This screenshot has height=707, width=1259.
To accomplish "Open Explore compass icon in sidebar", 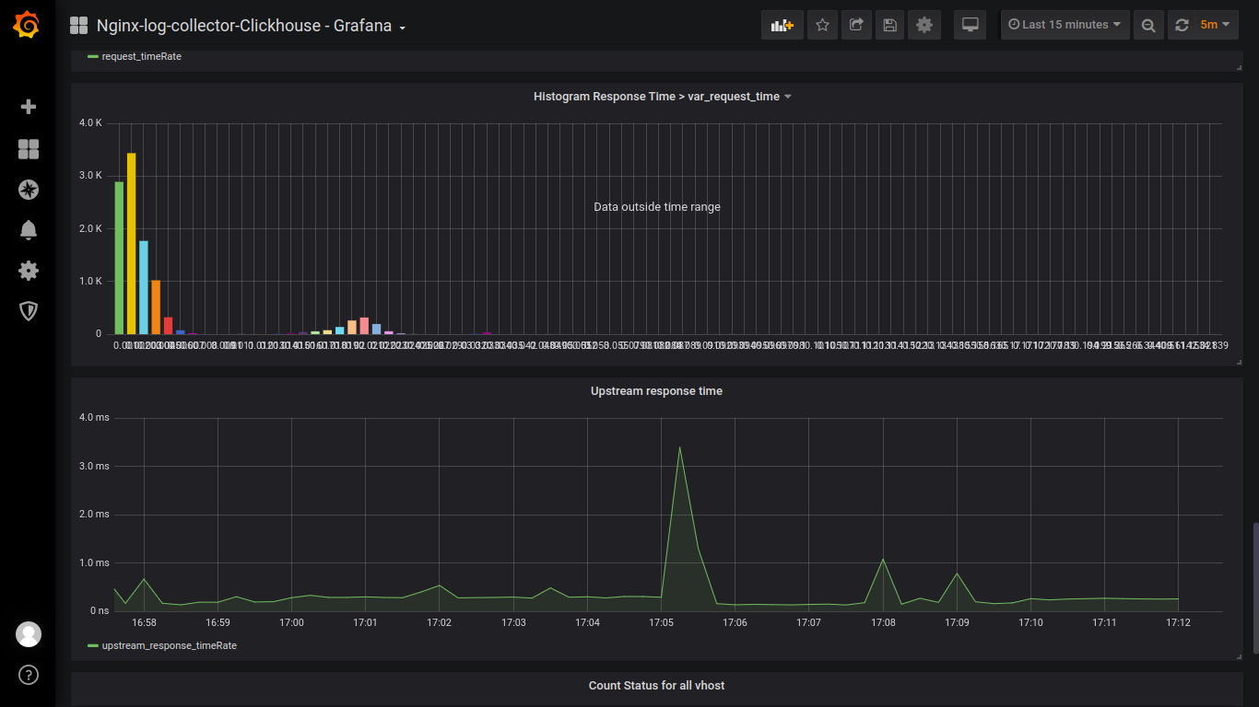I will [29, 190].
